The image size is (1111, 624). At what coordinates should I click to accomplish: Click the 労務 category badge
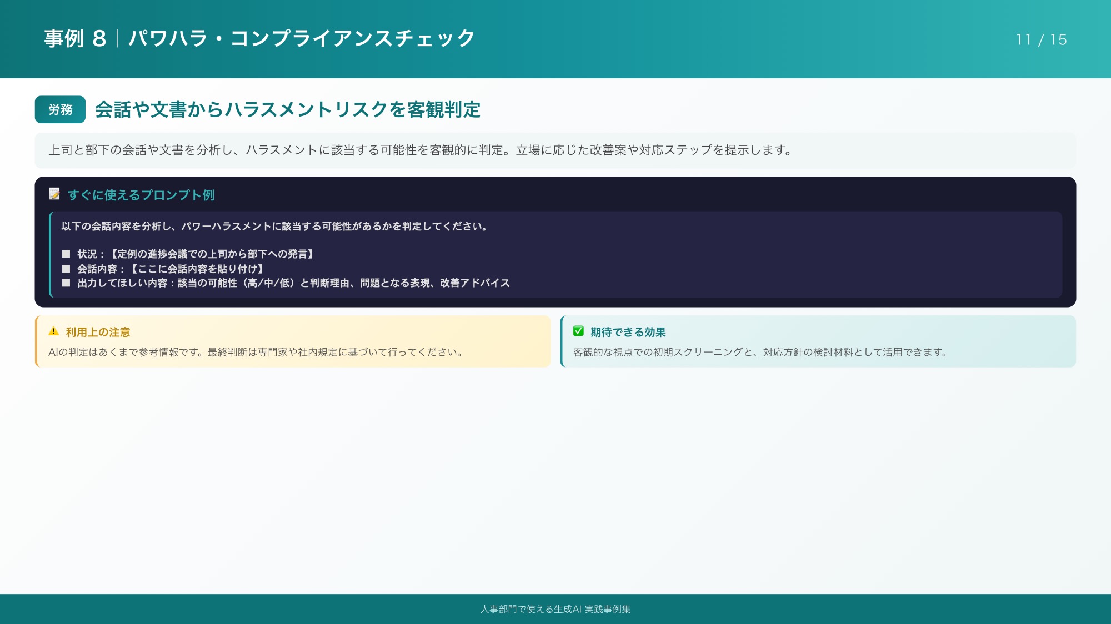(60, 109)
